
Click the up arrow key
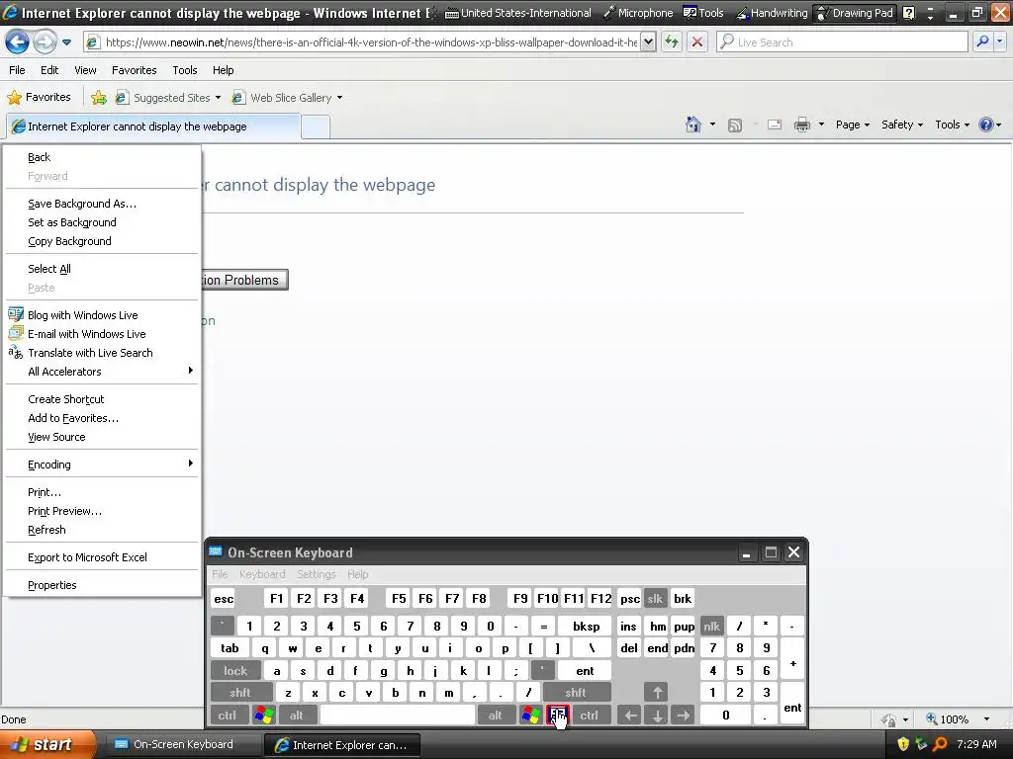click(x=657, y=693)
